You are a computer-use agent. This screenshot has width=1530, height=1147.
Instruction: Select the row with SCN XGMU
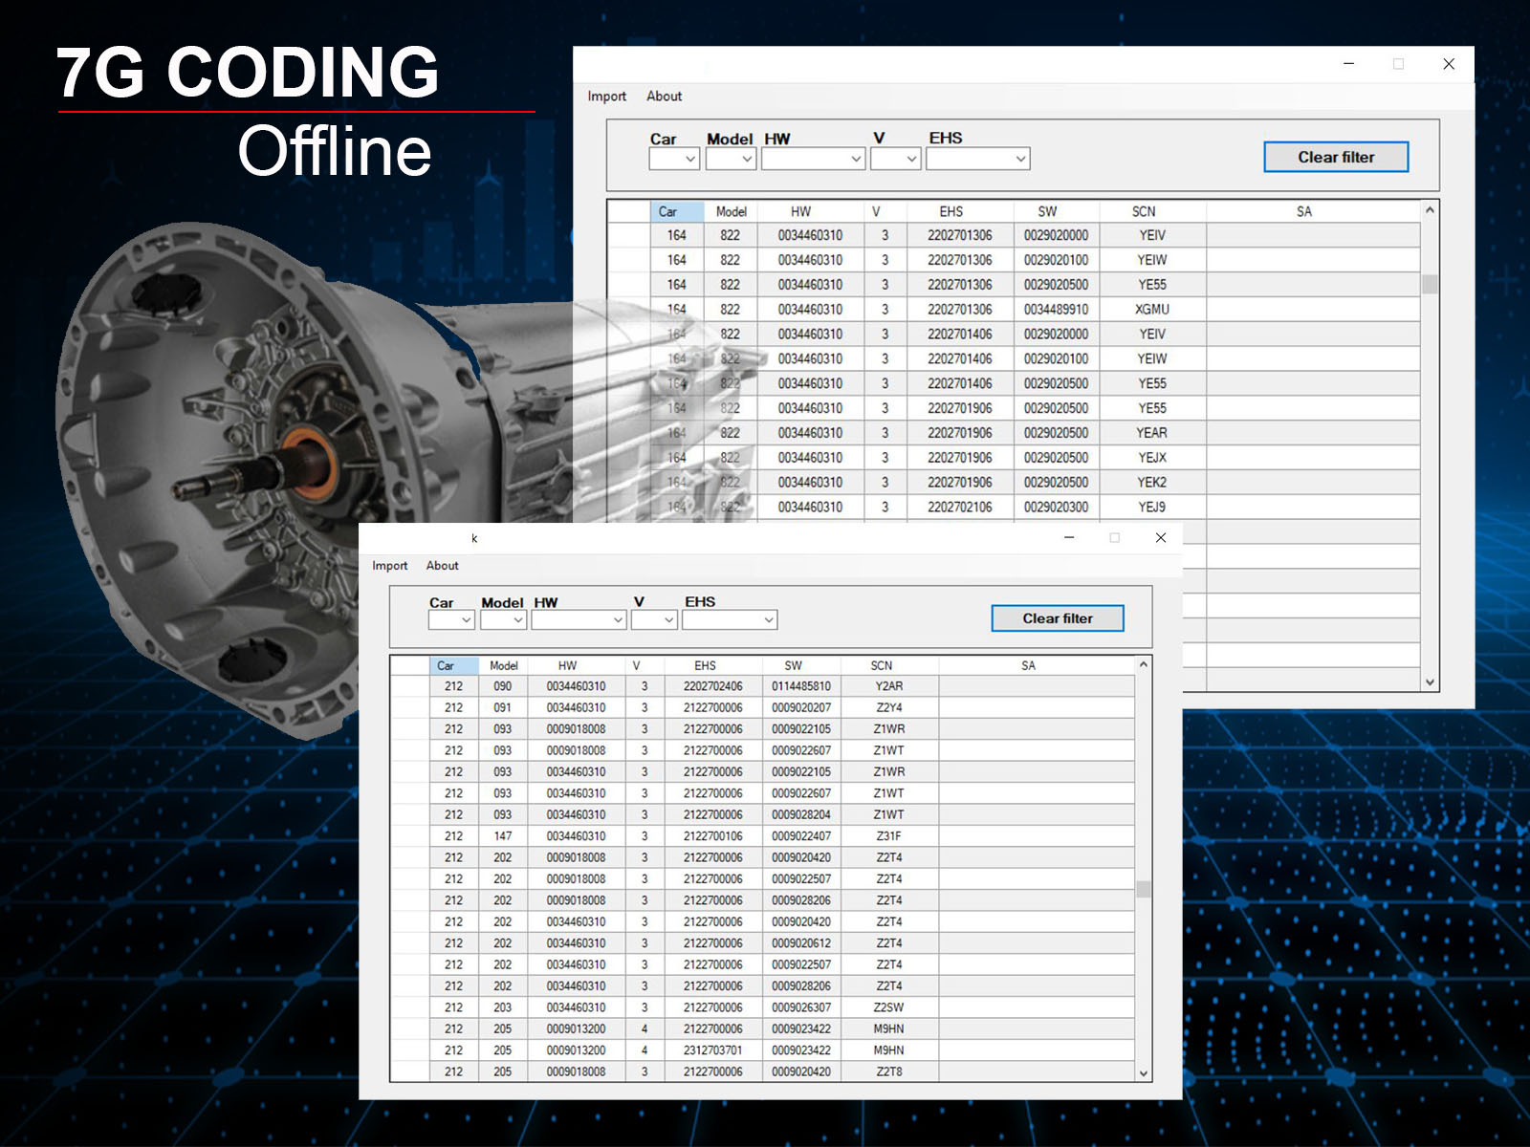click(x=1151, y=310)
